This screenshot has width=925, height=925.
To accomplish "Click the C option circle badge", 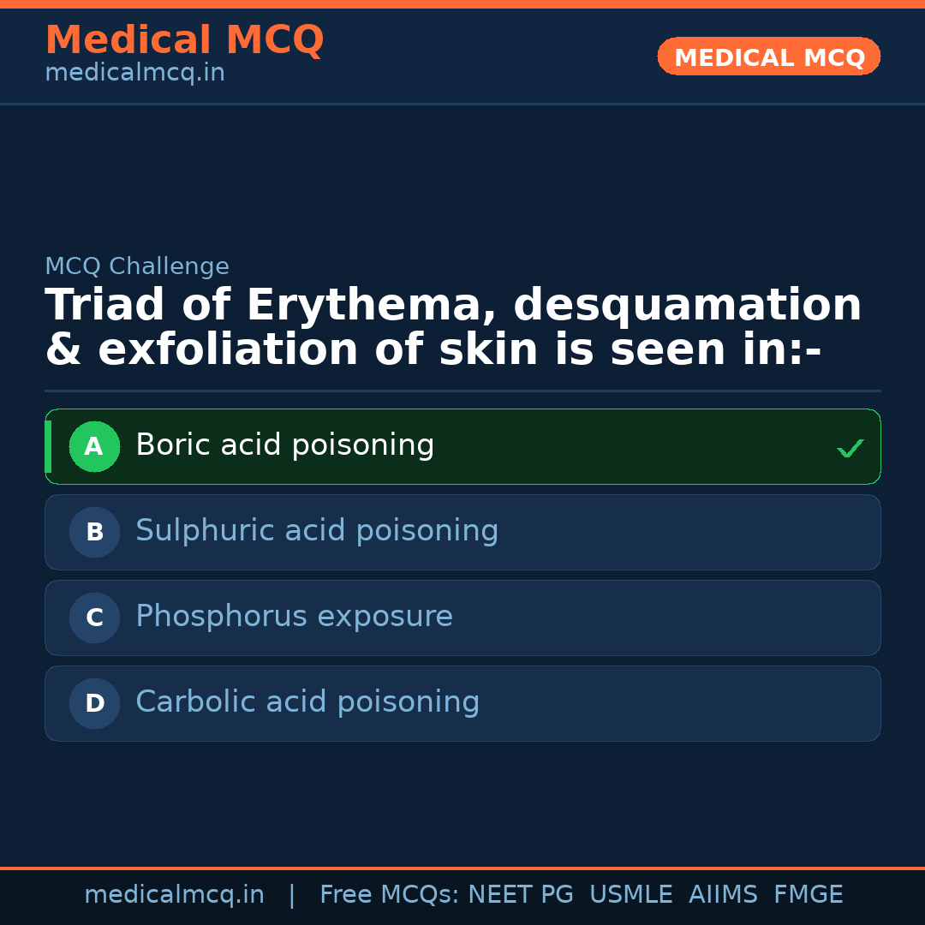I will [94, 618].
